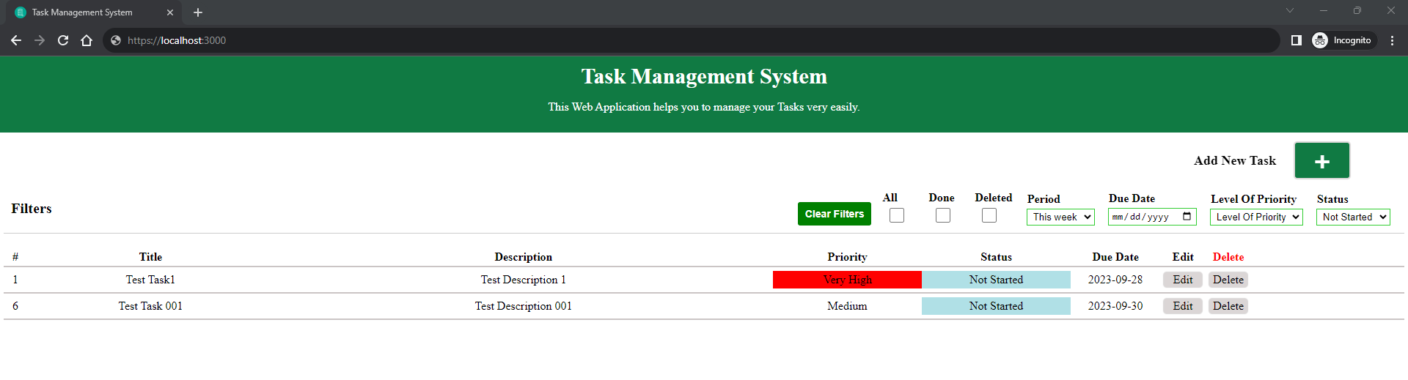Click the Priority column header
The width and height of the screenshot is (1408, 380).
point(847,257)
